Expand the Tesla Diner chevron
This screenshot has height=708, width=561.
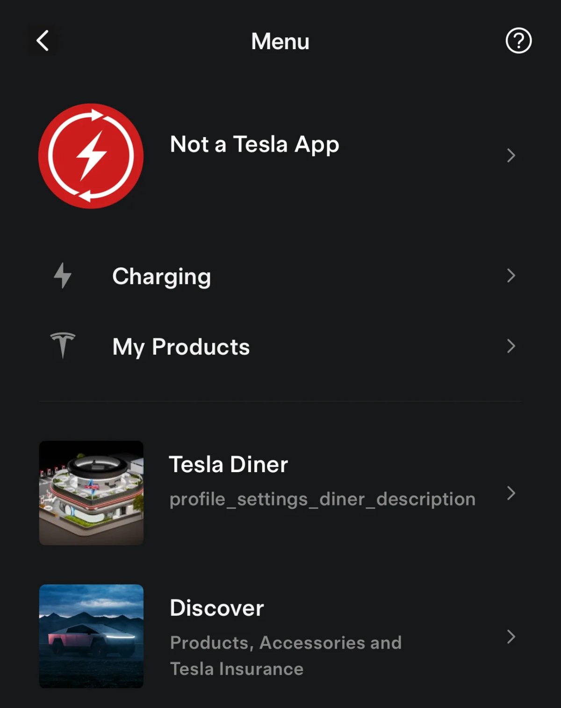511,493
